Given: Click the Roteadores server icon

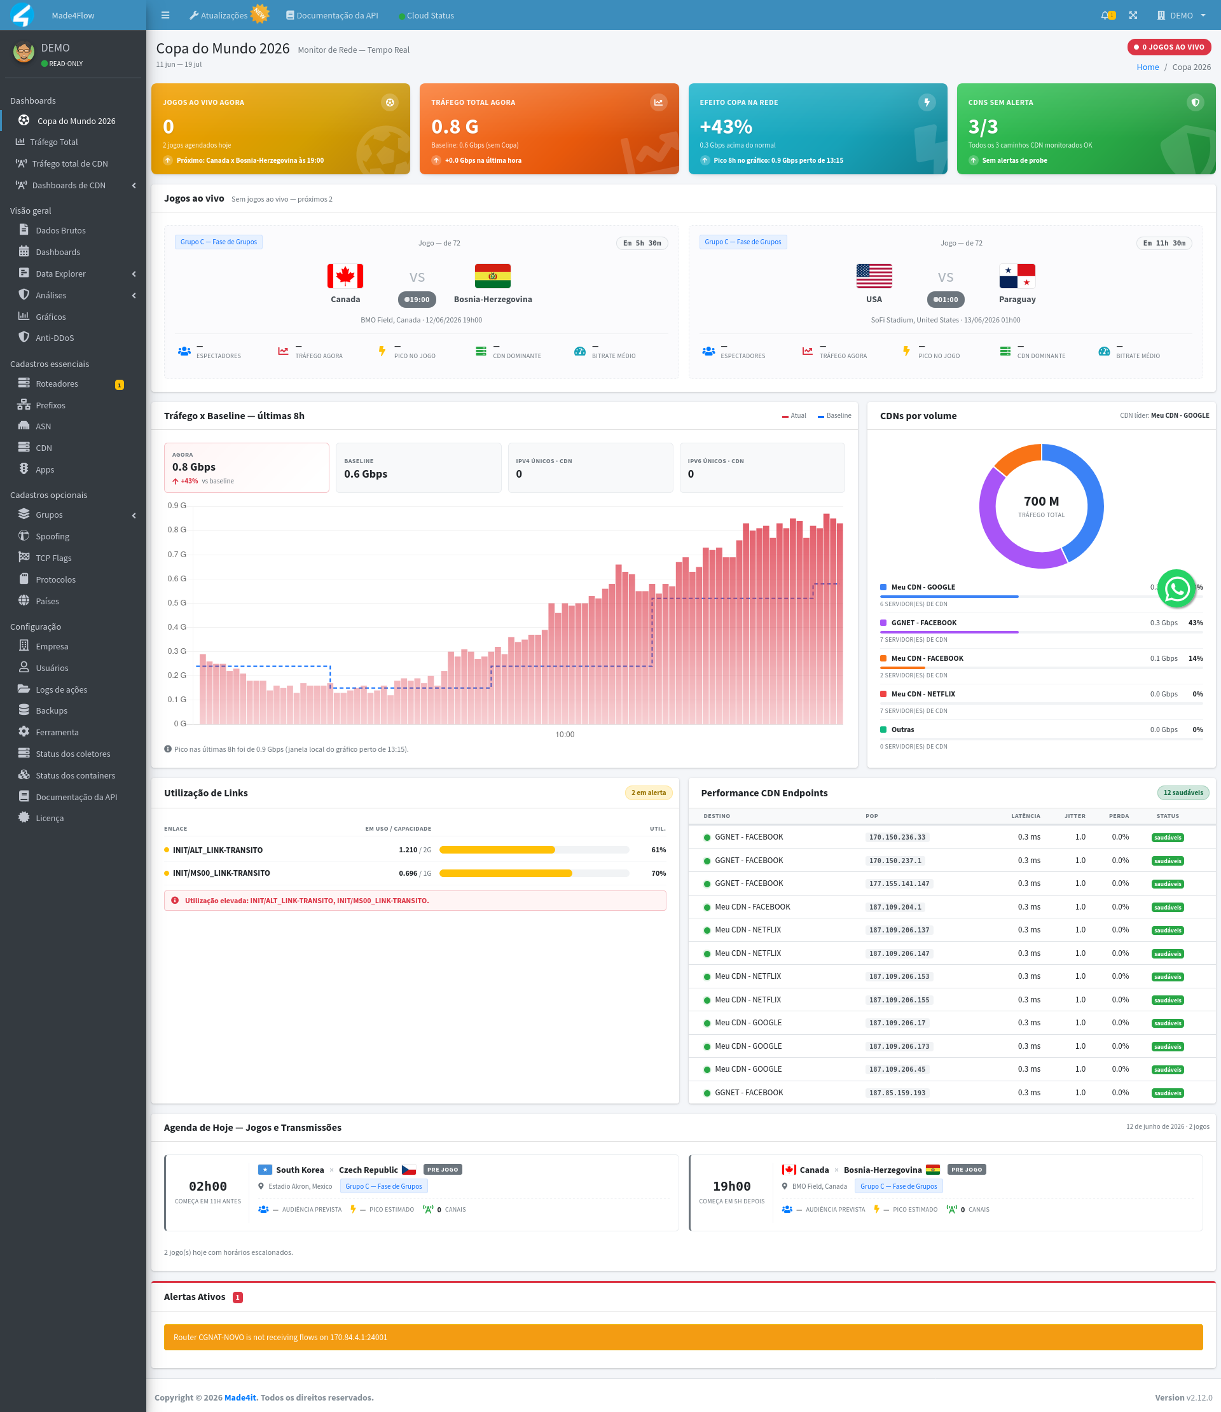Looking at the screenshot, I should (x=24, y=383).
